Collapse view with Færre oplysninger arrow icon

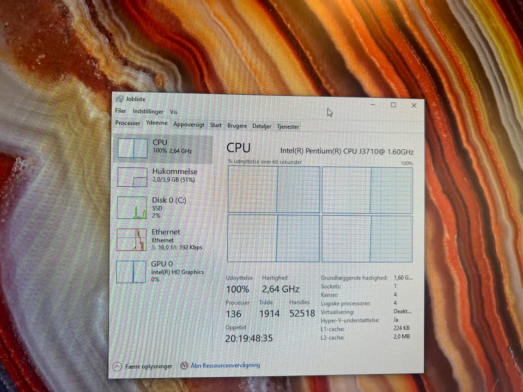coord(117,366)
